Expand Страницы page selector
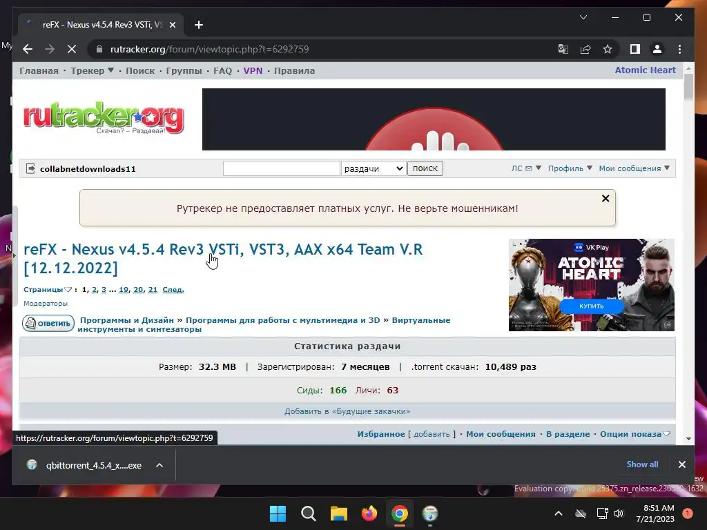This screenshot has height=530, width=707. (x=48, y=289)
